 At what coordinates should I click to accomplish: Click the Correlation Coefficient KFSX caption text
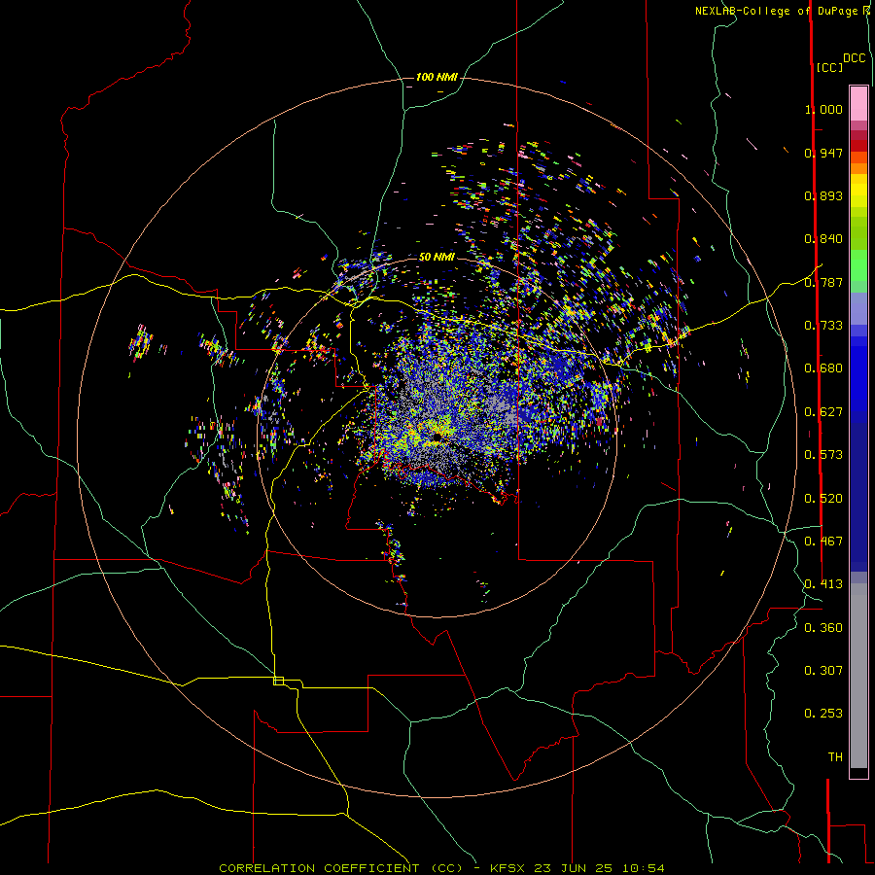tap(441, 868)
